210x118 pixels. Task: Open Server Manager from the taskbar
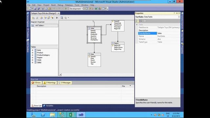tap(33, 115)
